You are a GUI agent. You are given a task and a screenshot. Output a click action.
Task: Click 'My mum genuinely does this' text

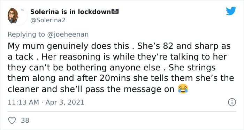(68, 46)
